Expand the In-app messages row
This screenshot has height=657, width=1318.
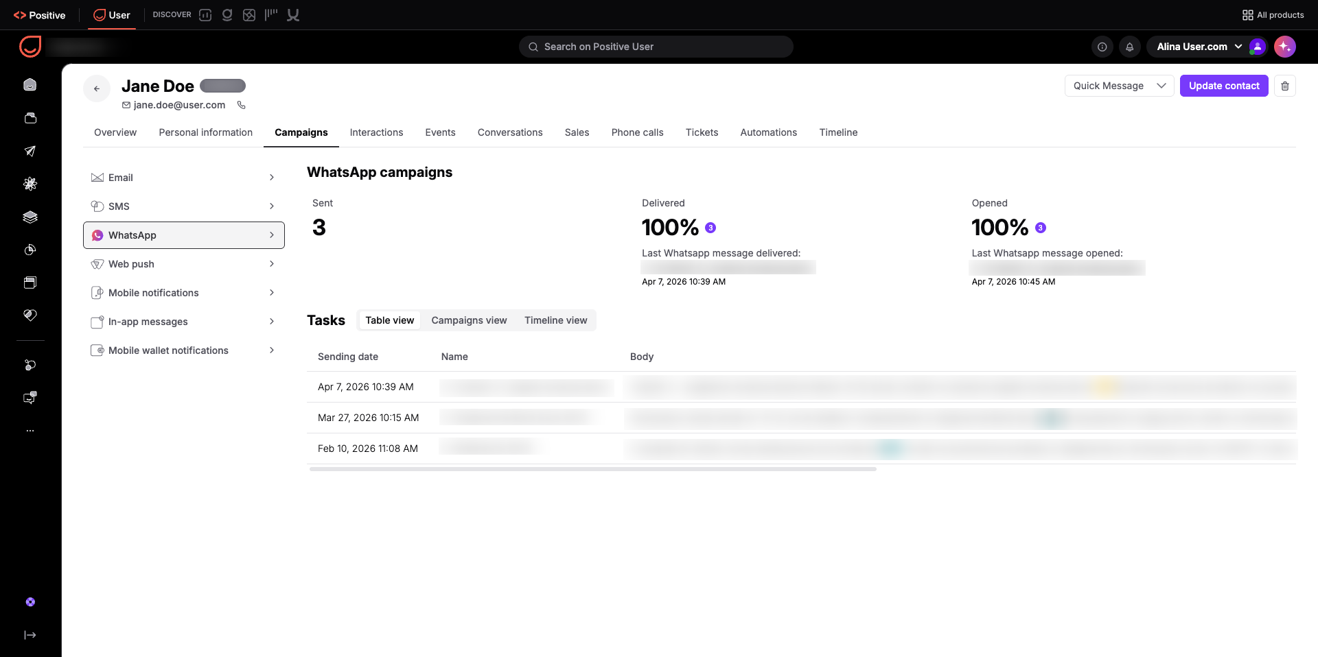pyautogui.click(x=184, y=322)
